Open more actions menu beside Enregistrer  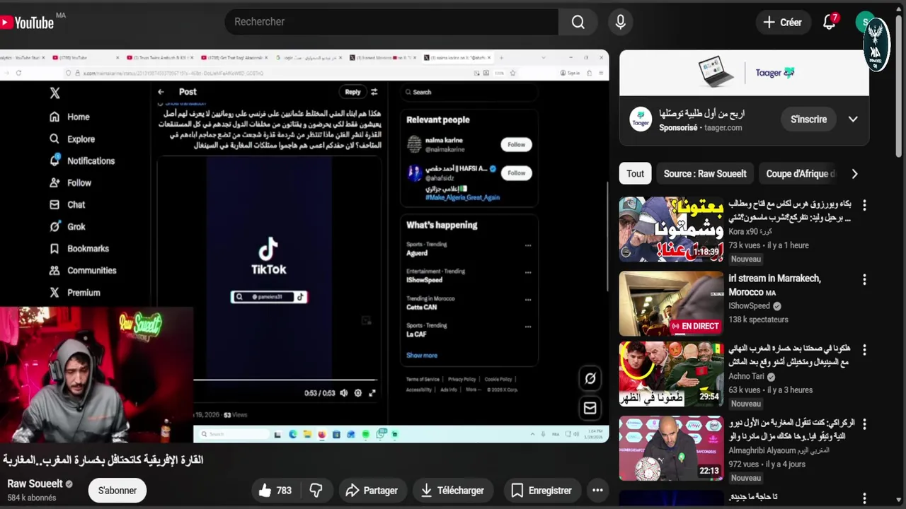pyautogui.click(x=597, y=490)
